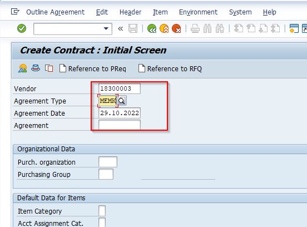Collapse command field with double chevron
Image resolution: width=307 pixels, height=227 pixels.
tap(121, 29)
